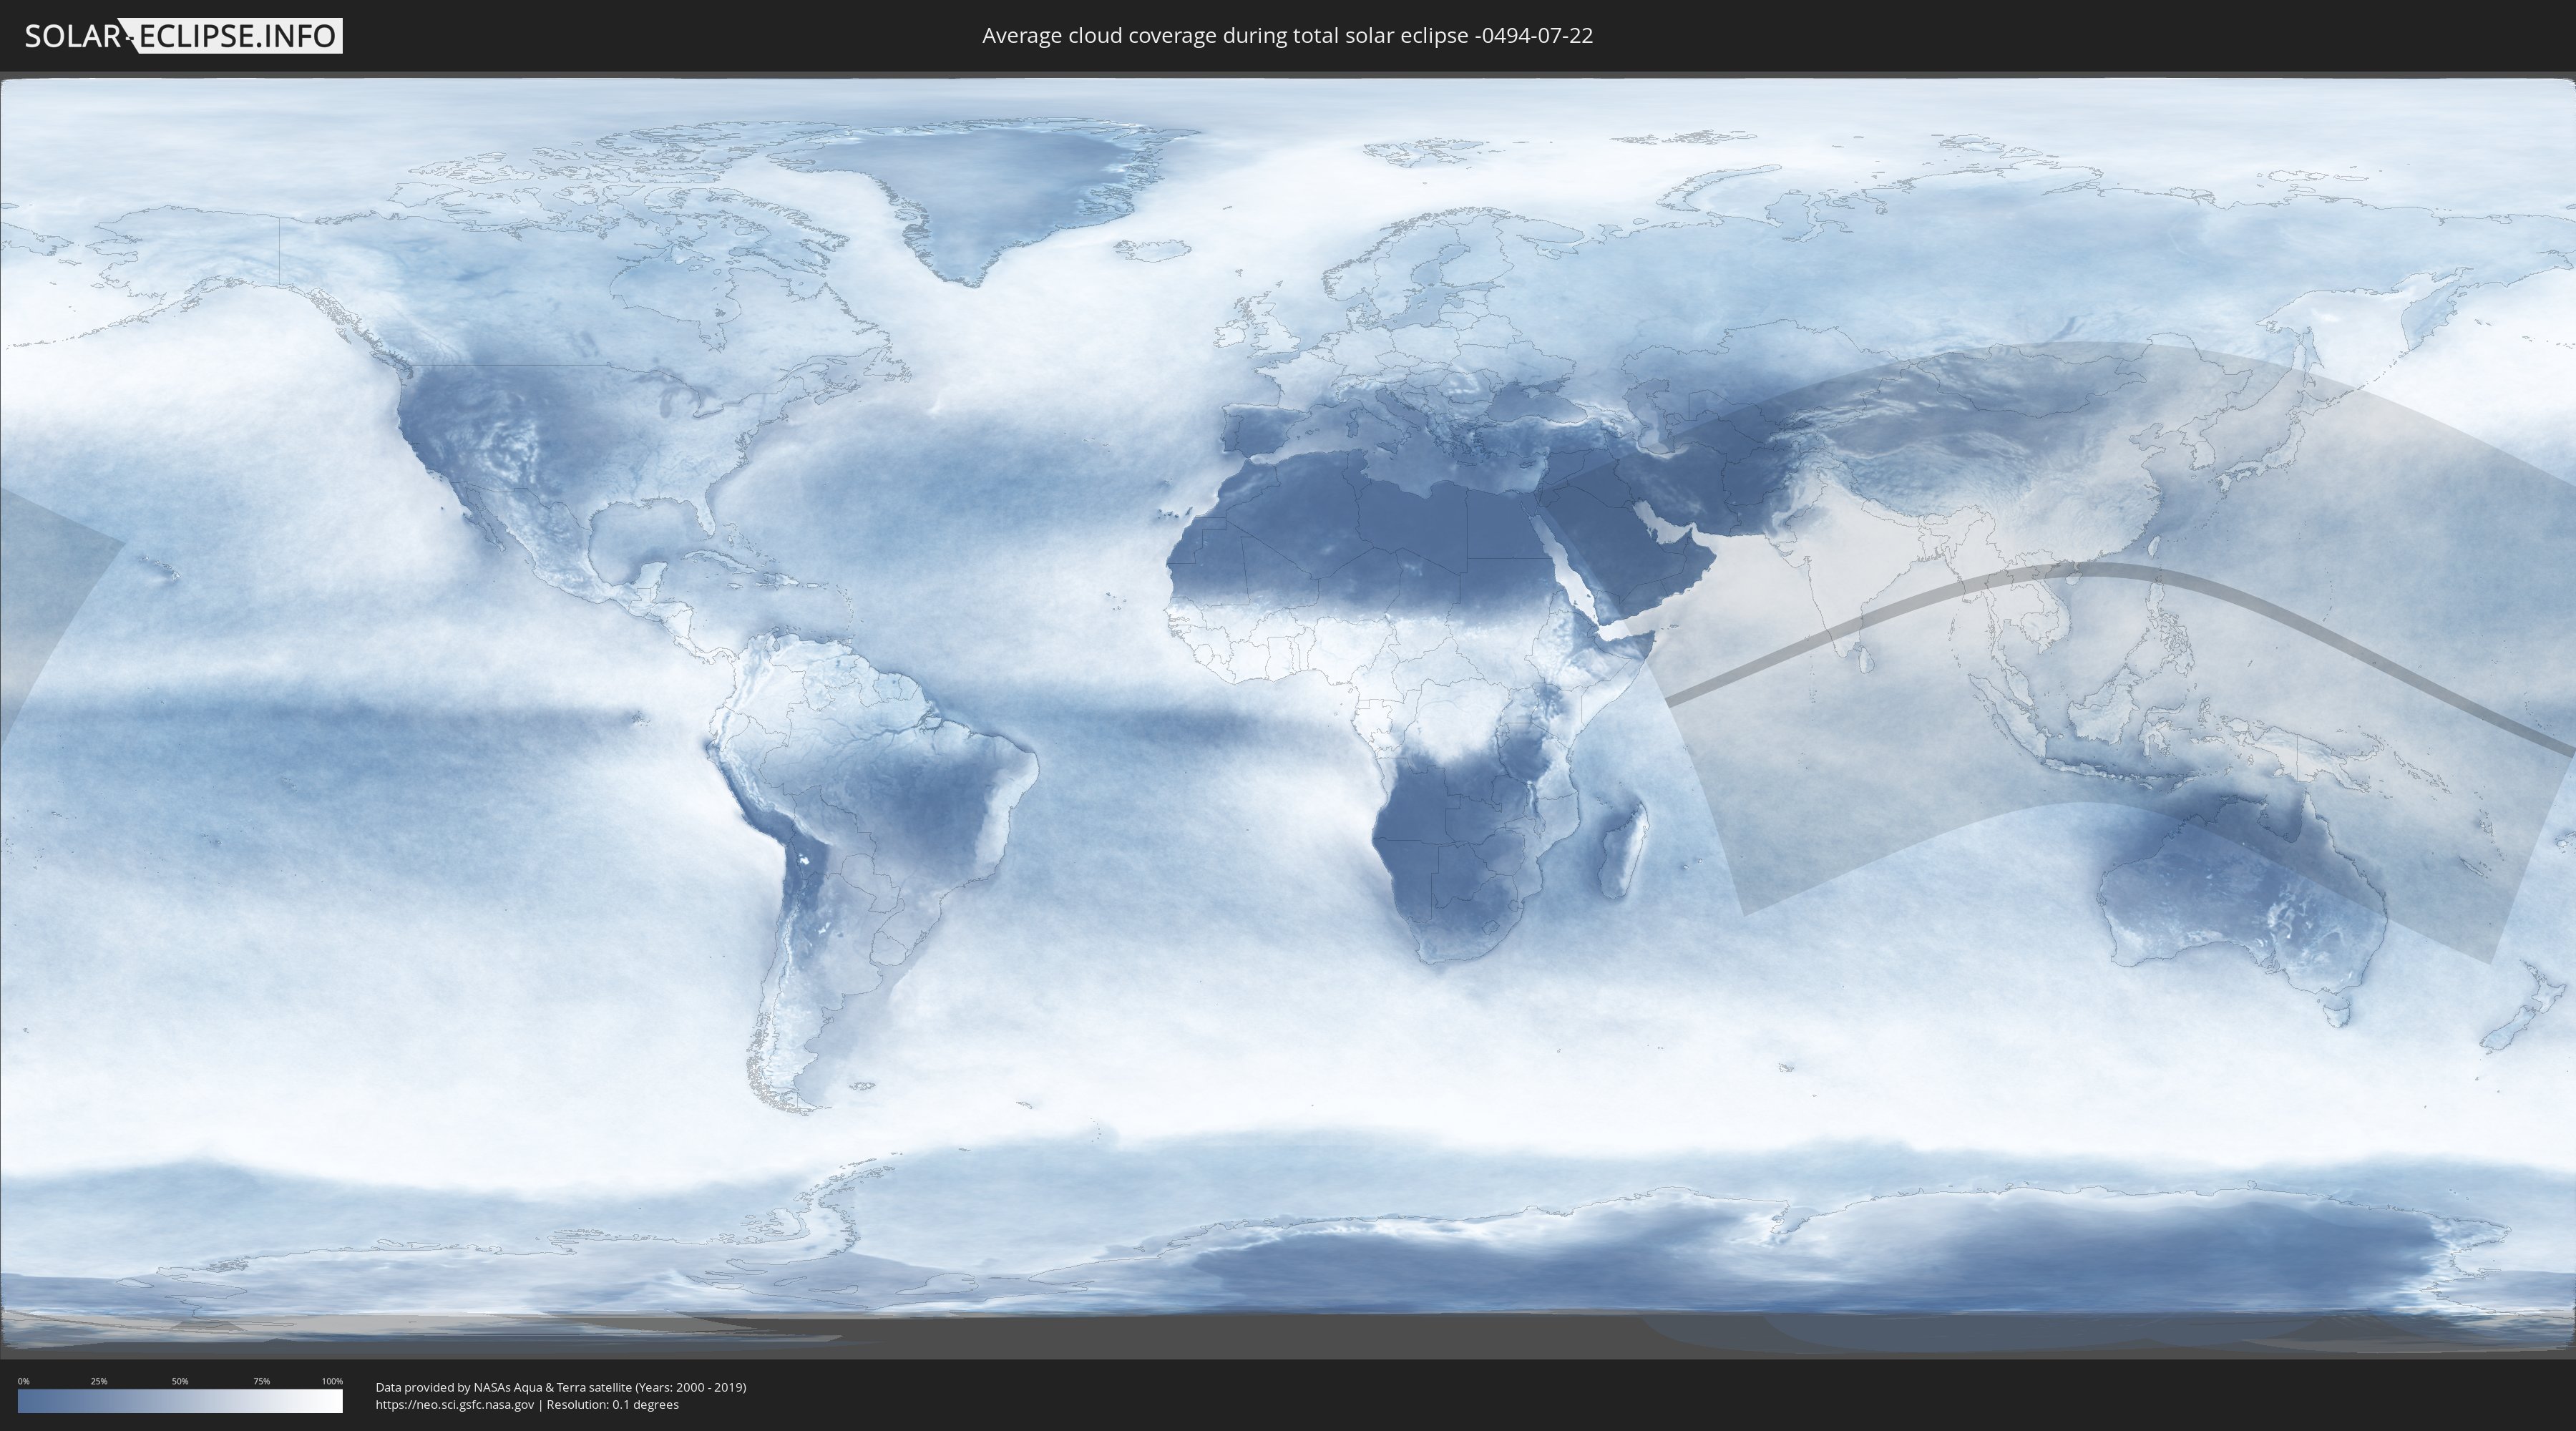Click the SOLAR-ECLIPSE.INFO logo
The height and width of the screenshot is (1431, 2576).
pyautogui.click(x=183, y=36)
